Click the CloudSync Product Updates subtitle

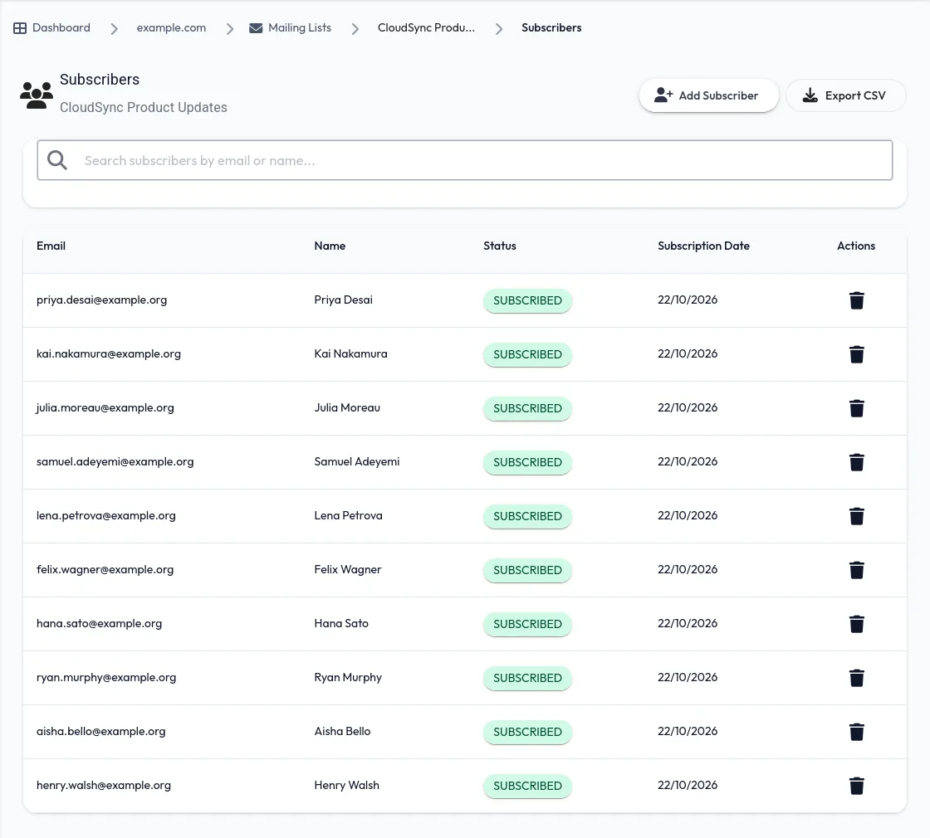(144, 107)
